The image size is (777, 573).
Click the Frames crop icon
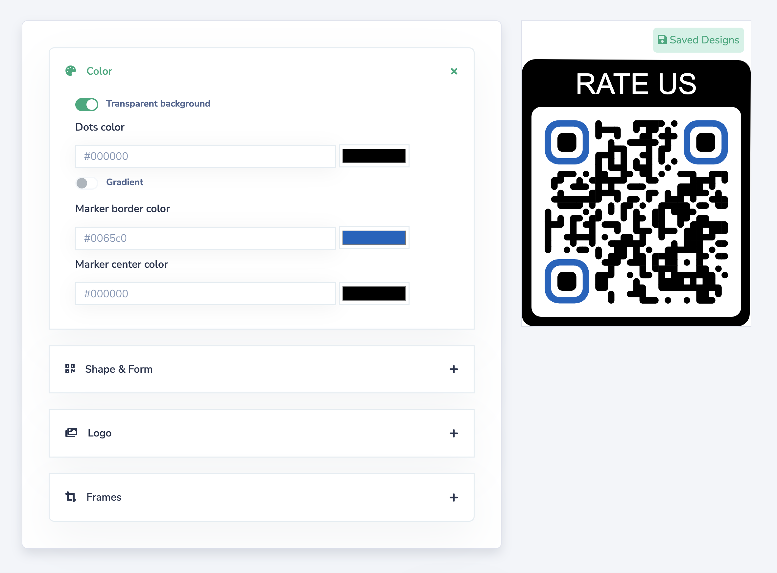(x=71, y=497)
